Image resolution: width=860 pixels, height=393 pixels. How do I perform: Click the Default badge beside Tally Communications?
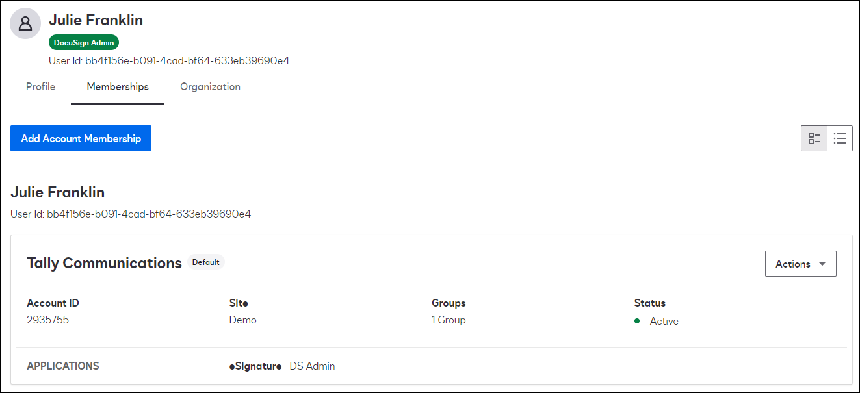205,262
